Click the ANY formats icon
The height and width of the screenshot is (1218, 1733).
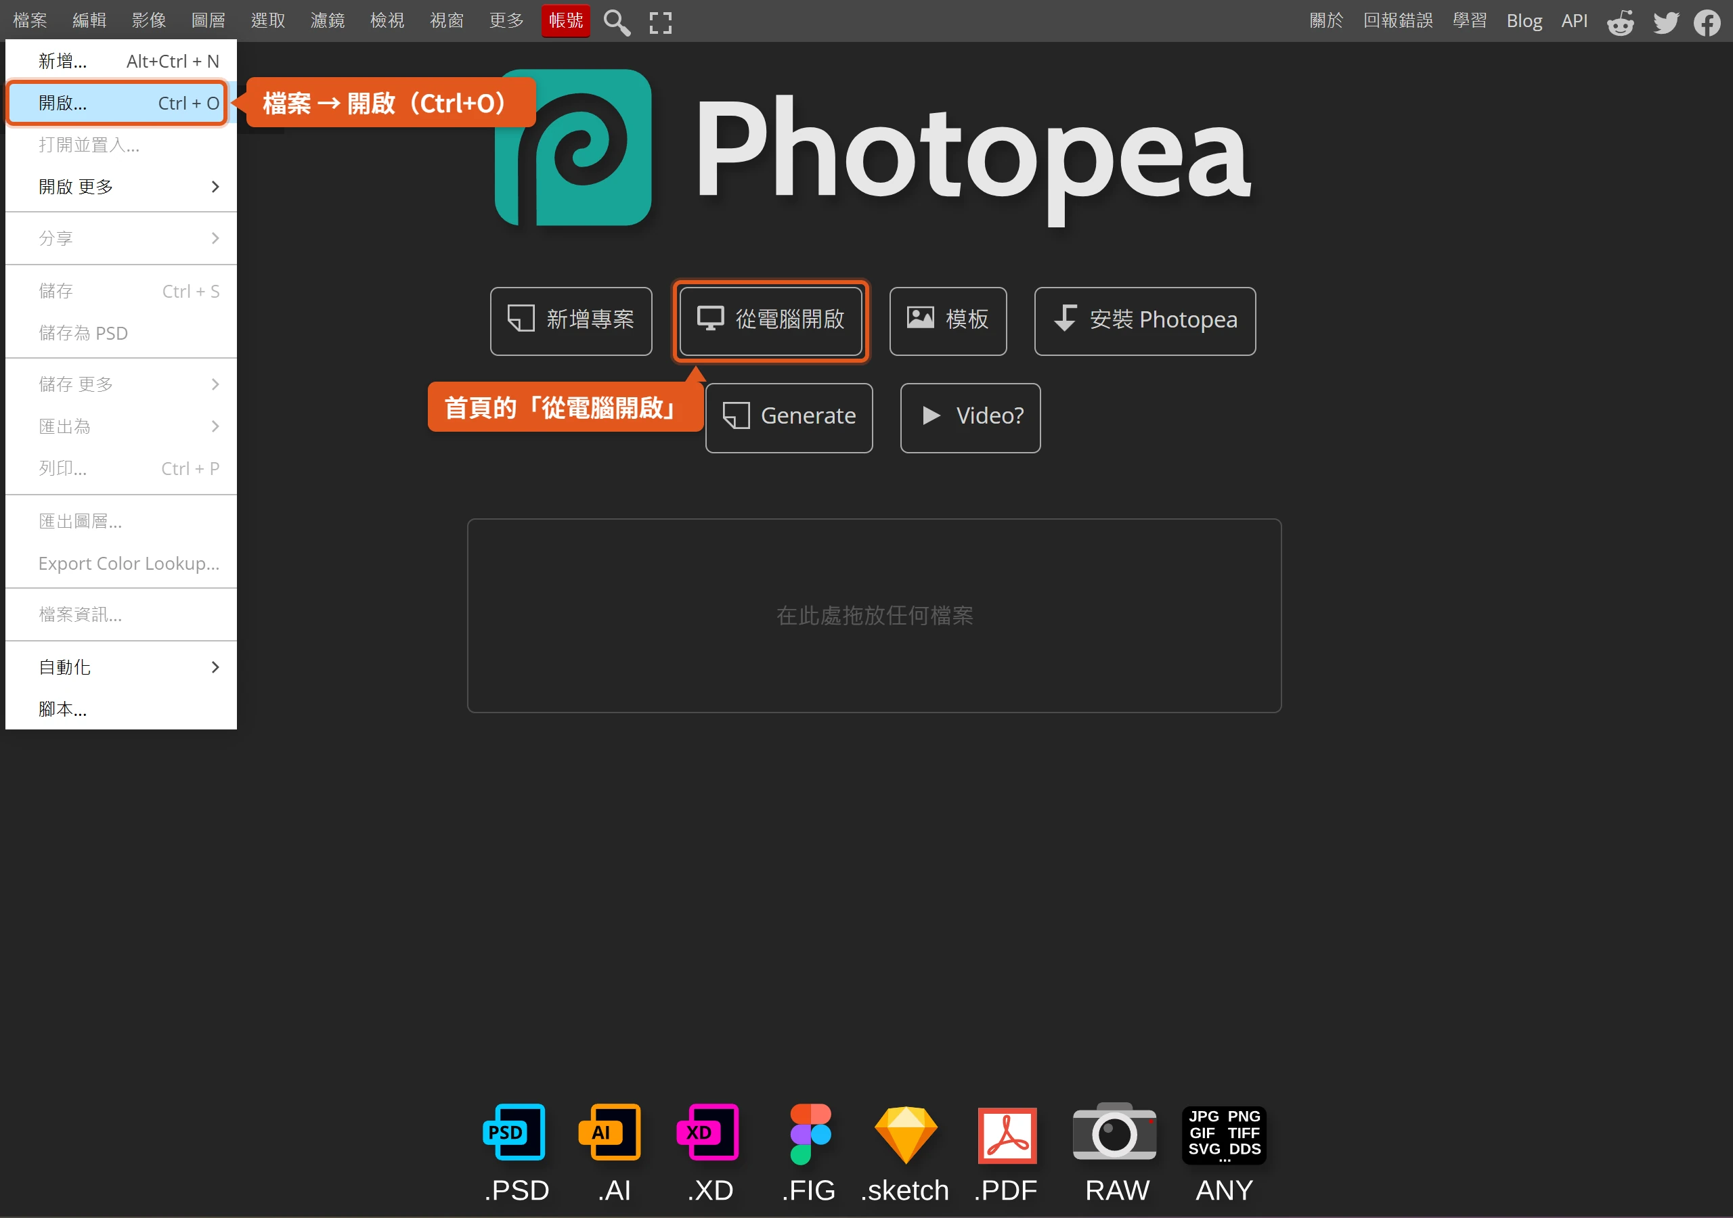click(1223, 1135)
